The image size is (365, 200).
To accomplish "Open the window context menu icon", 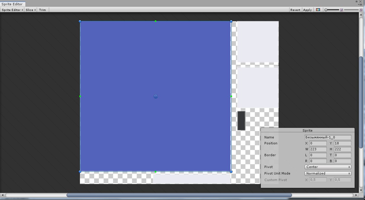I will tap(360, 4).
